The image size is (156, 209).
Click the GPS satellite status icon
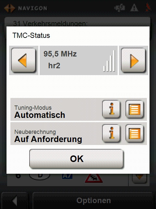click(x=120, y=8)
